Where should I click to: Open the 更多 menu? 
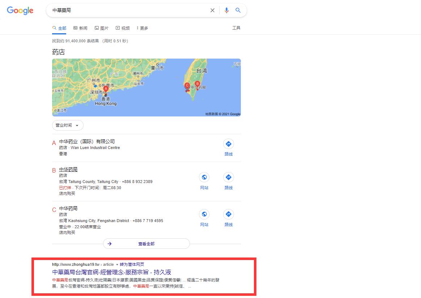point(142,28)
